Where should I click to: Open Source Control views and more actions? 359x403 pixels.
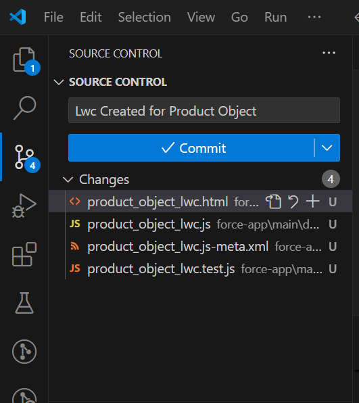coord(329,53)
